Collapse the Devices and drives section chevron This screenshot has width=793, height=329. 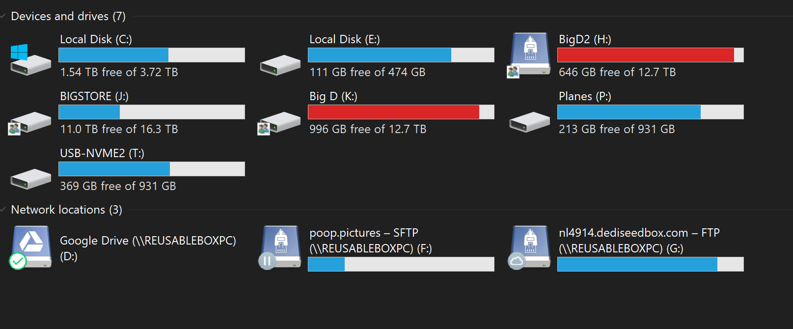(x=3, y=16)
